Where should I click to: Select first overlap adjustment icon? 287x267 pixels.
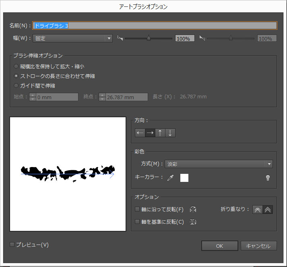258,210
